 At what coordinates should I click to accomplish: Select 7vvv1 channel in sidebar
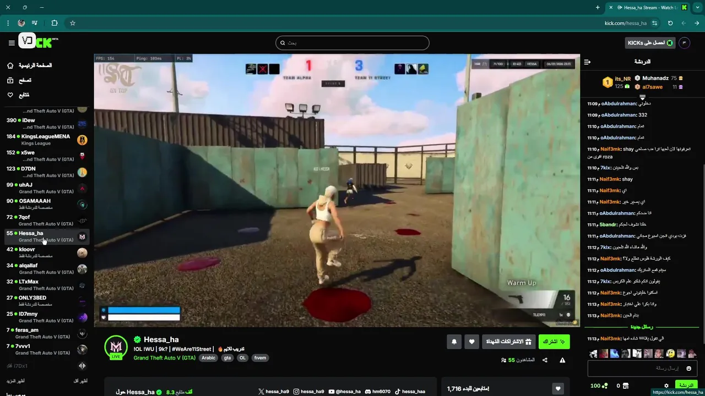[x=47, y=349]
